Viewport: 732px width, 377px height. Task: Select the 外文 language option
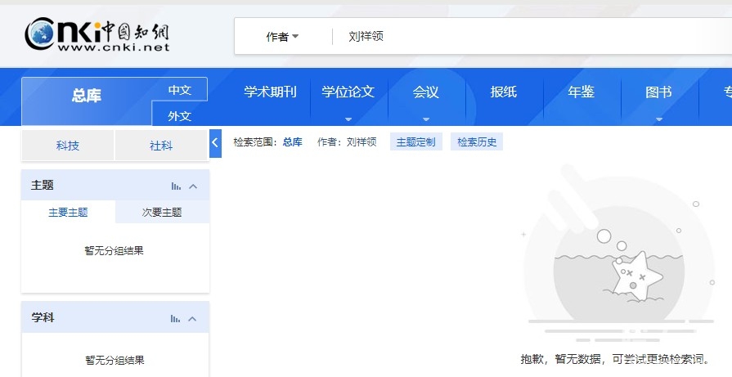[179, 115]
